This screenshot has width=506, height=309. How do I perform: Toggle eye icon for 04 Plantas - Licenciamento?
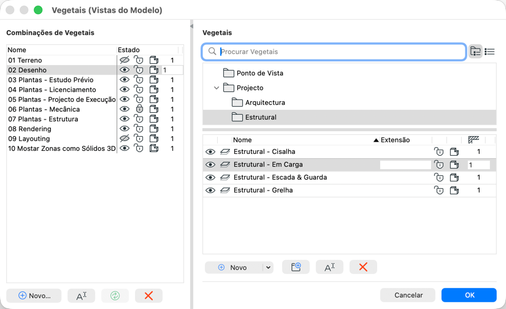(x=125, y=90)
